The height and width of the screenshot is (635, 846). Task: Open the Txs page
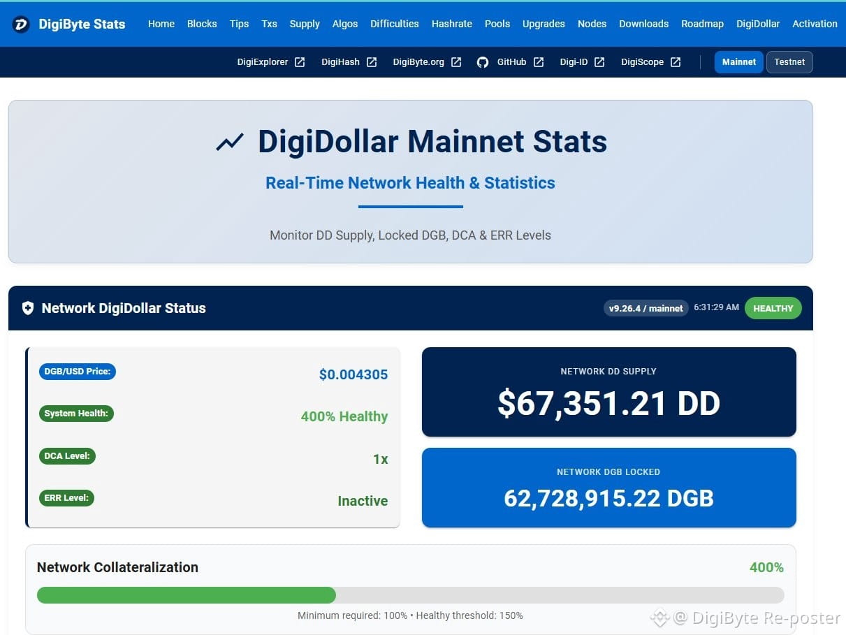tap(269, 24)
